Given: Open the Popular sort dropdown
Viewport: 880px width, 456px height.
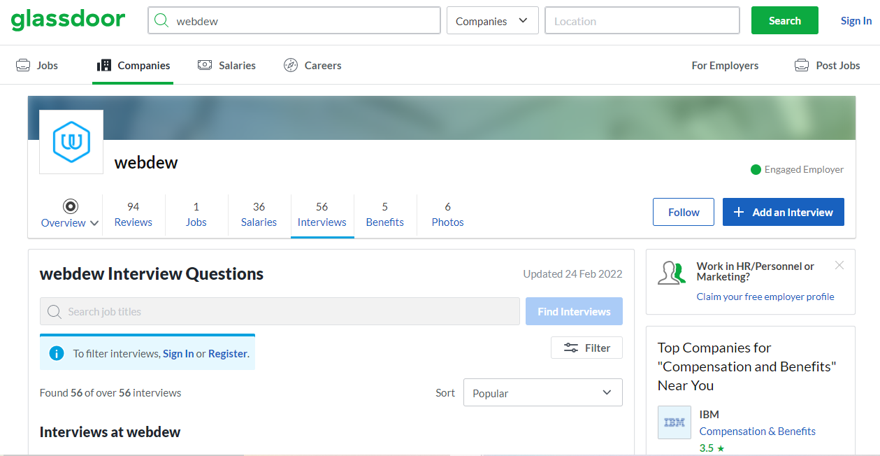Looking at the screenshot, I should coord(542,392).
